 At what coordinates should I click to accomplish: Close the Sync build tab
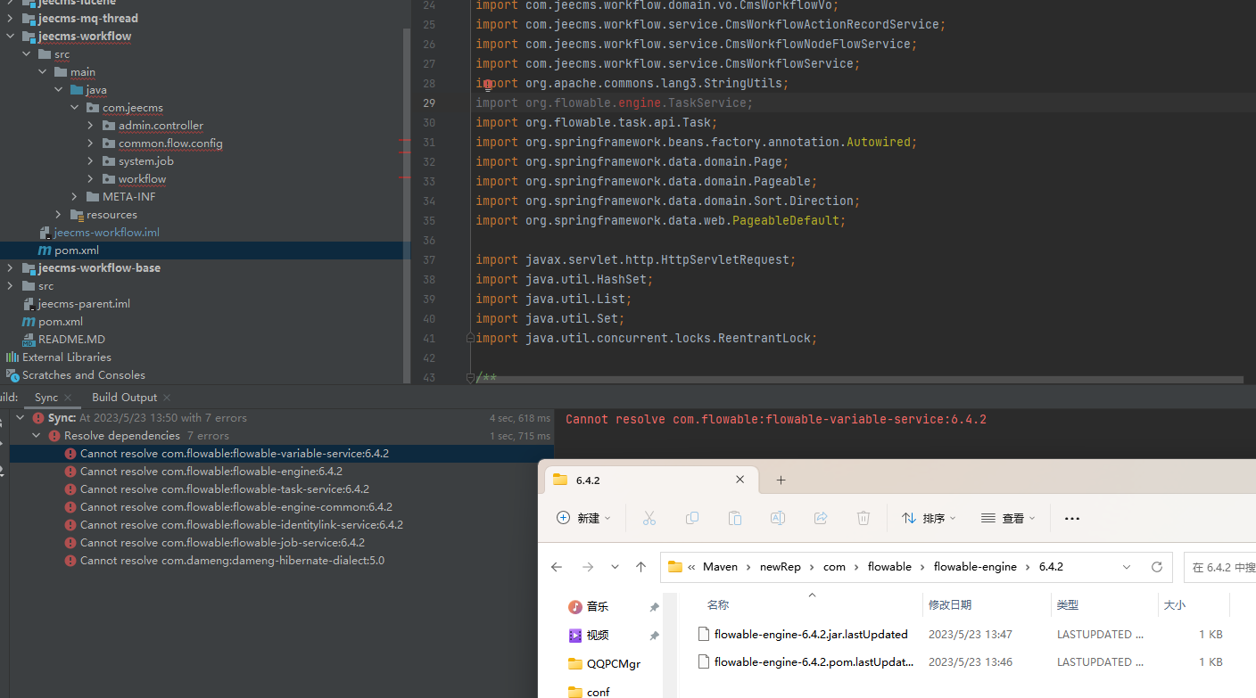[x=68, y=398]
